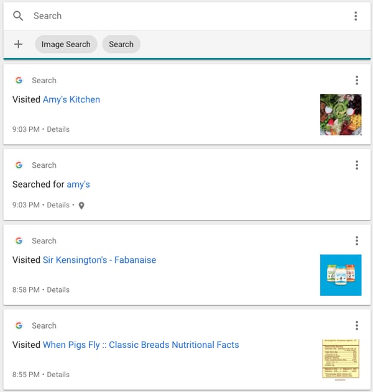Image resolution: width=373 pixels, height=392 pixels.
Task: Open more options for Amy's Kitchen entry
Action: [356, 80]
